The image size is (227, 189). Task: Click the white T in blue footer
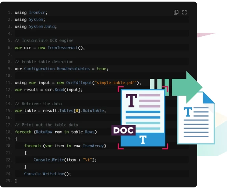pyautogui.click(x=143, y=139)
